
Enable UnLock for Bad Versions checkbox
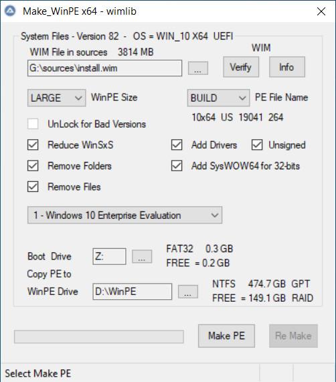[33, 124]
